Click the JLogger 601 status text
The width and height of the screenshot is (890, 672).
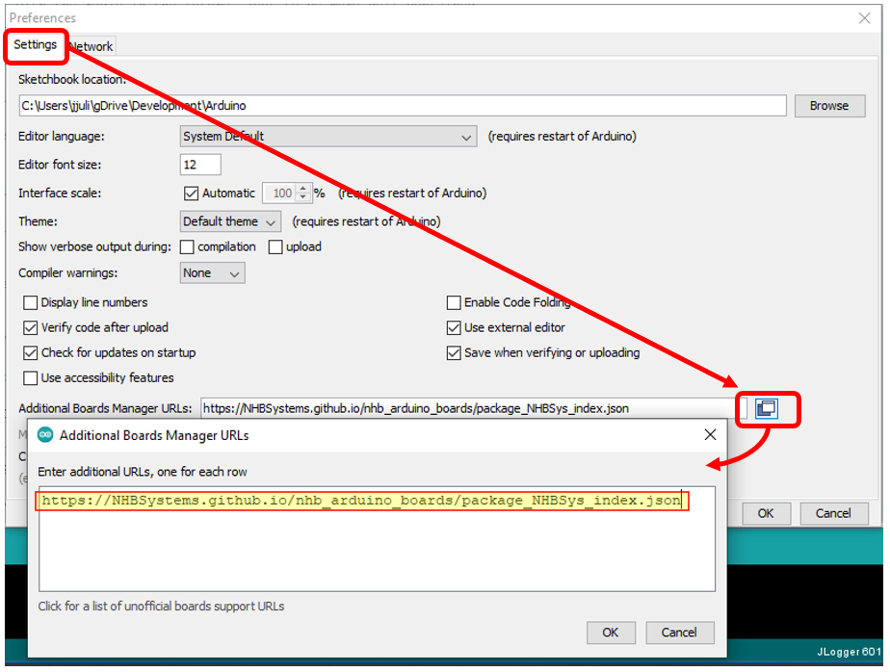[x=850, y=652]
